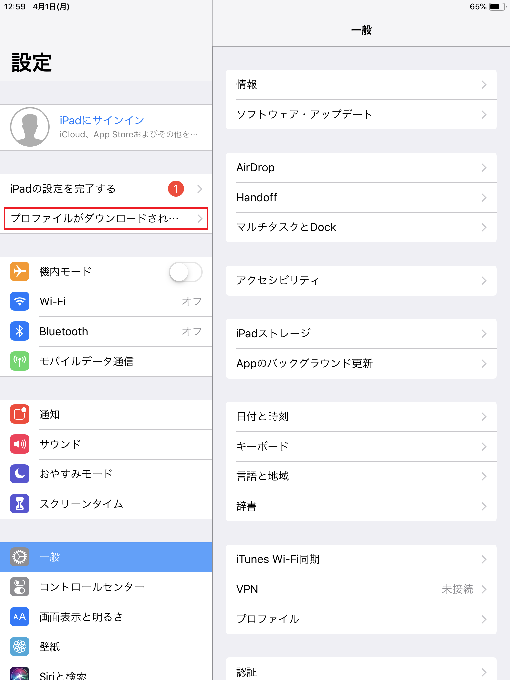Screen dimensions: 510x680
Task: Expand the VPN row chevron
Action: tap(484, 589)
